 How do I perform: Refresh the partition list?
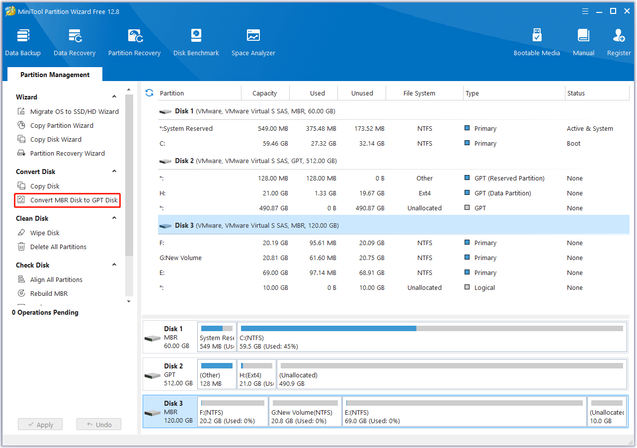pyautogui.click(x=149, y=93)
